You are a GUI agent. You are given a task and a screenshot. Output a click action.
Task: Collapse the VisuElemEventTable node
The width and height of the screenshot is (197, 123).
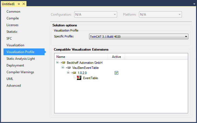[x=63, y=68]
